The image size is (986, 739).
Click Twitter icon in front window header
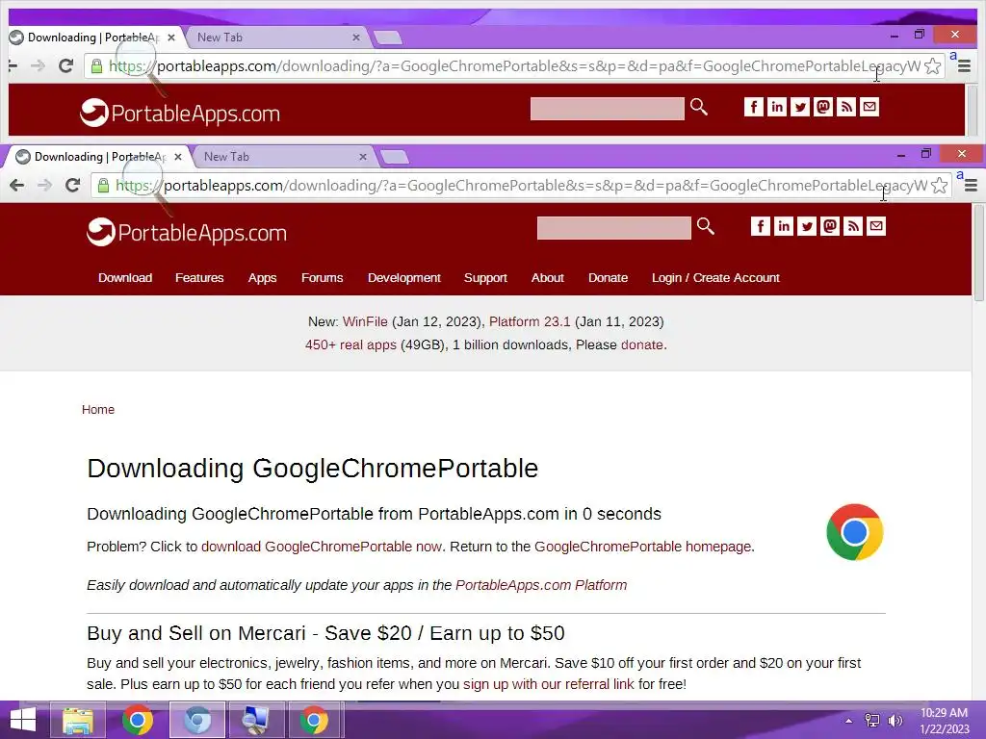[x=807, y=226]
